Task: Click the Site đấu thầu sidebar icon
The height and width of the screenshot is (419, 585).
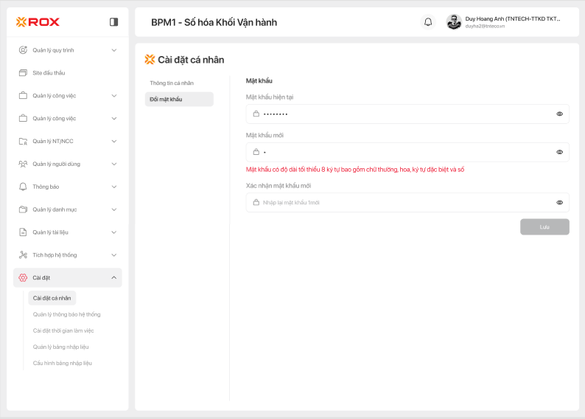Action: point(23,73)
